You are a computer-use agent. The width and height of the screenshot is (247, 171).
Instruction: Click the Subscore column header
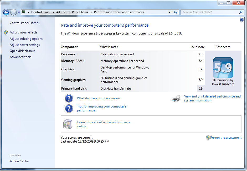(x=198, y=47)
